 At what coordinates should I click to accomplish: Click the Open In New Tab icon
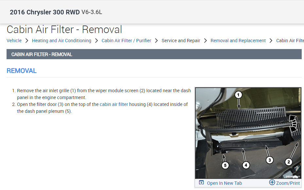pyautogui.click(x=202, y=182)
